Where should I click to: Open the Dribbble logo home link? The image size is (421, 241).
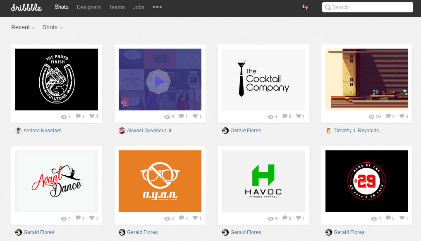[x=26, y=7]
